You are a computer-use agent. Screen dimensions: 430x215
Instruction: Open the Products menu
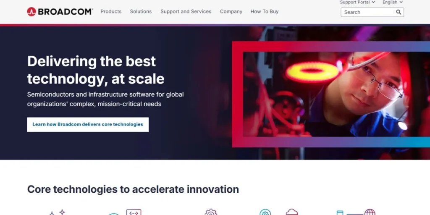111,11
